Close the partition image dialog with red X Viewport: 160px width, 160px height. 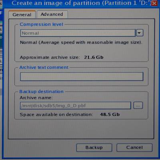154,3
